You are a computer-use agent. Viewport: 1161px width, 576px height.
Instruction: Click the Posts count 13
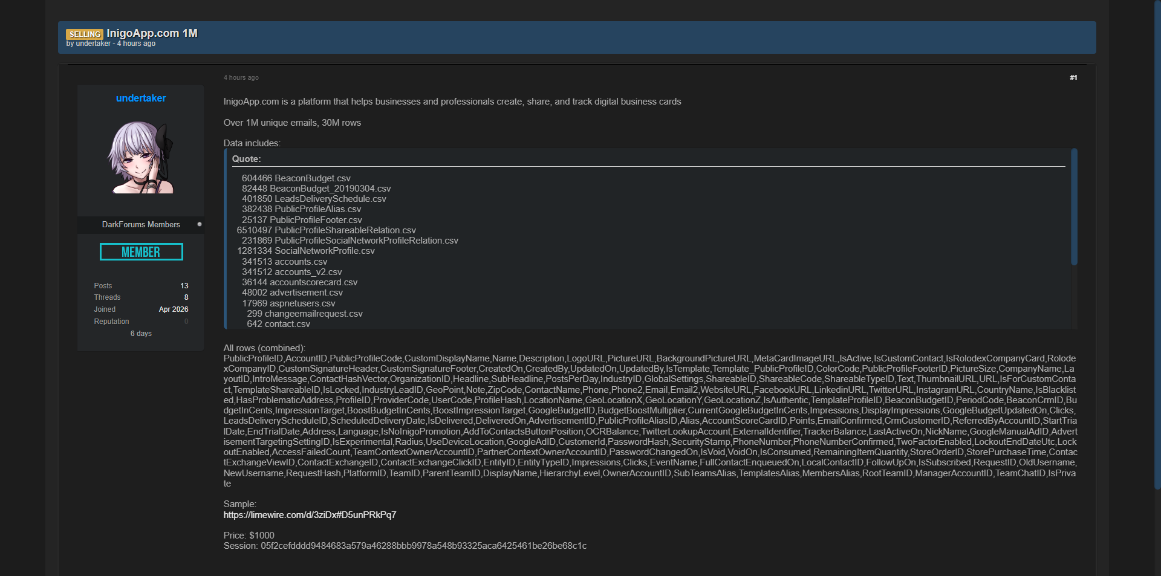[x=184, y=286]
